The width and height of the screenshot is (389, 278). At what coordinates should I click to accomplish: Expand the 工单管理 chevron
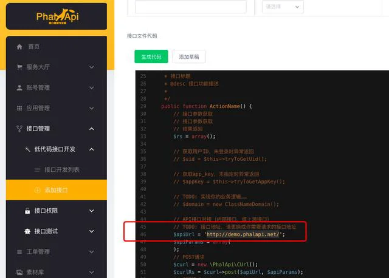pyautogui.click(x=92, y=252)
